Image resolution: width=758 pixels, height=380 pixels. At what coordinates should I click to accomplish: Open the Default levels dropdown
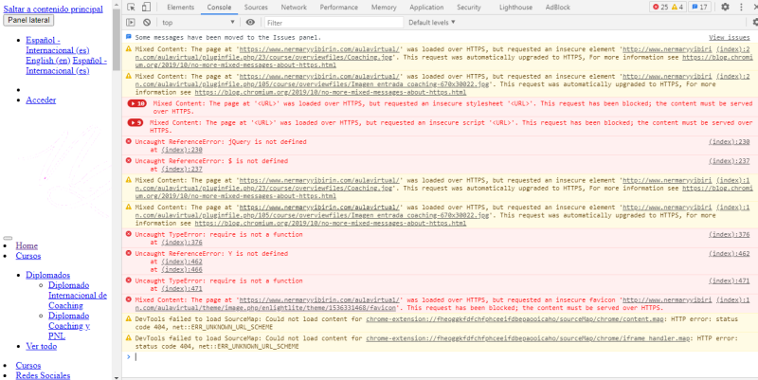click(432, 22)
